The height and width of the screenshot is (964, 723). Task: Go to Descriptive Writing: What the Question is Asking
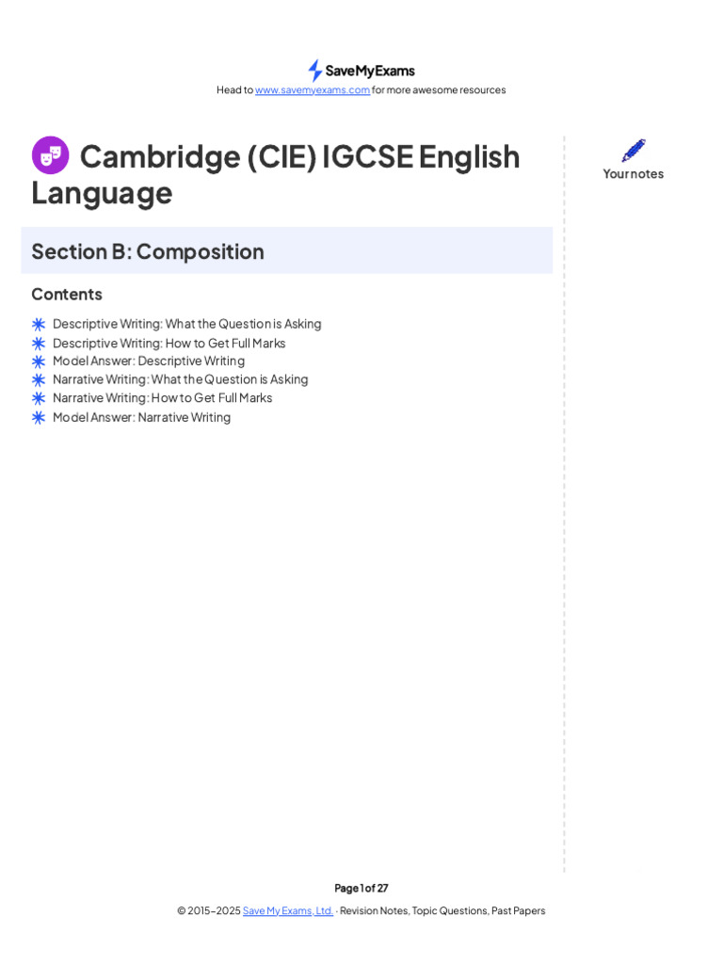click(x=186, y=324)
